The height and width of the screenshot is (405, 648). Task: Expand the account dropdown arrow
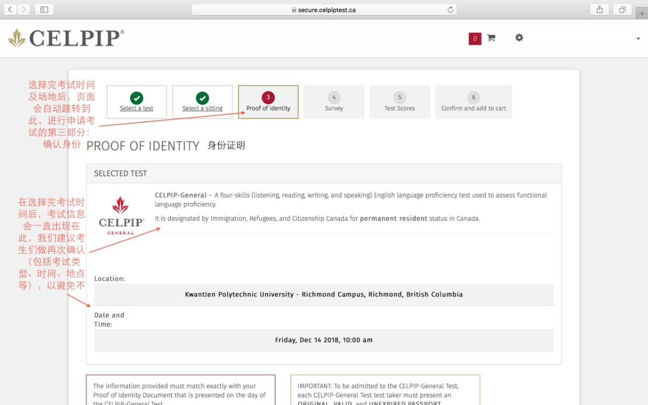[x=638, y=38]
